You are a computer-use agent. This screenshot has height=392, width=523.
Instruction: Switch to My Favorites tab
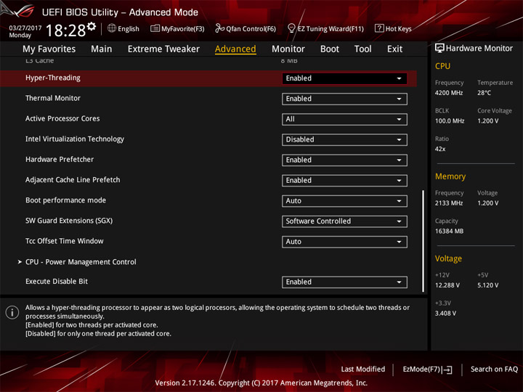tap(49, 49)
